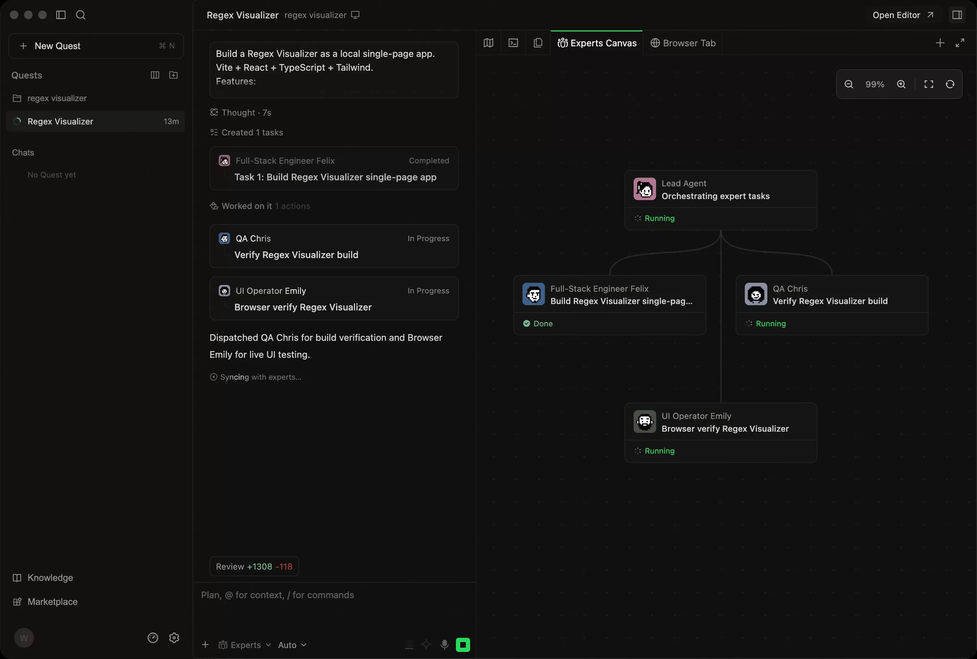Stop the running quest green button
977x659 pixels.
(x=463, y=645)
